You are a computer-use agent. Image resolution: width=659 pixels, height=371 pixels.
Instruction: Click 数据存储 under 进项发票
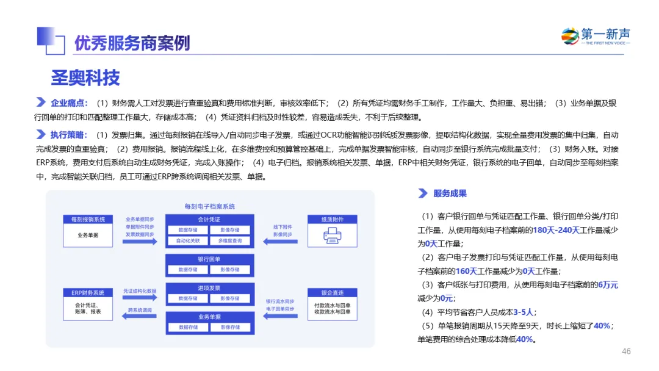[188, 298]
